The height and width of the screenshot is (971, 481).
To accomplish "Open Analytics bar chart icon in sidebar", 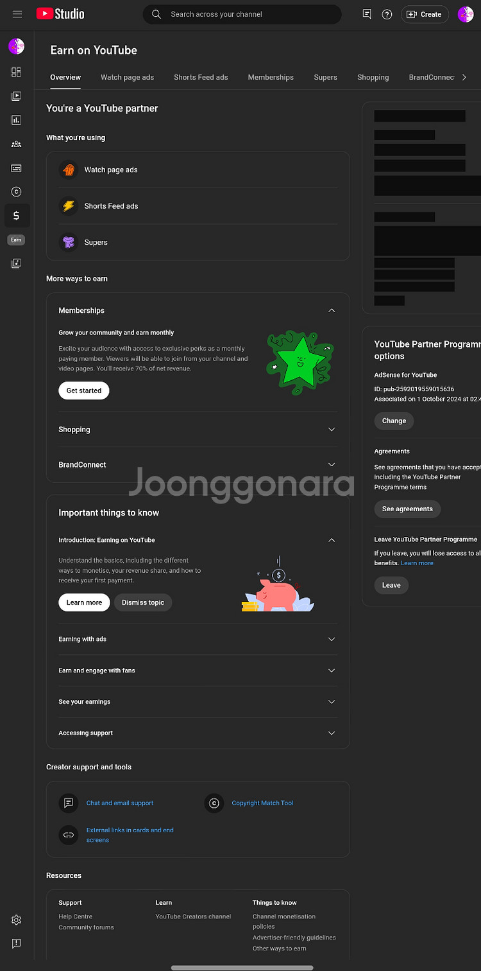I will click(x=16, y=120).
